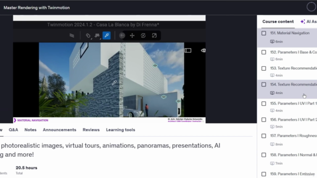
Task: Click the Twinmotion 2024.1.2 title text
Action: (x=103, y=25)
